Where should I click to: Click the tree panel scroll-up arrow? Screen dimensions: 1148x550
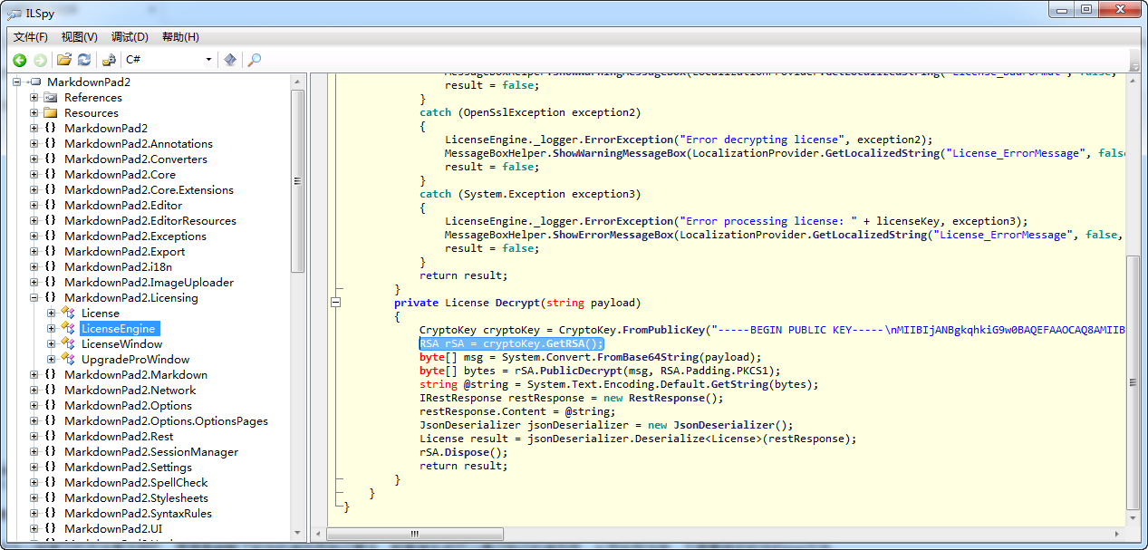(x=298, y=82)
